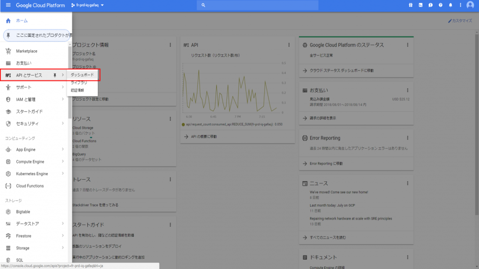Open the リソース card options menu
The width and height of the screenshot is (479, 269).
click(170, 119)
